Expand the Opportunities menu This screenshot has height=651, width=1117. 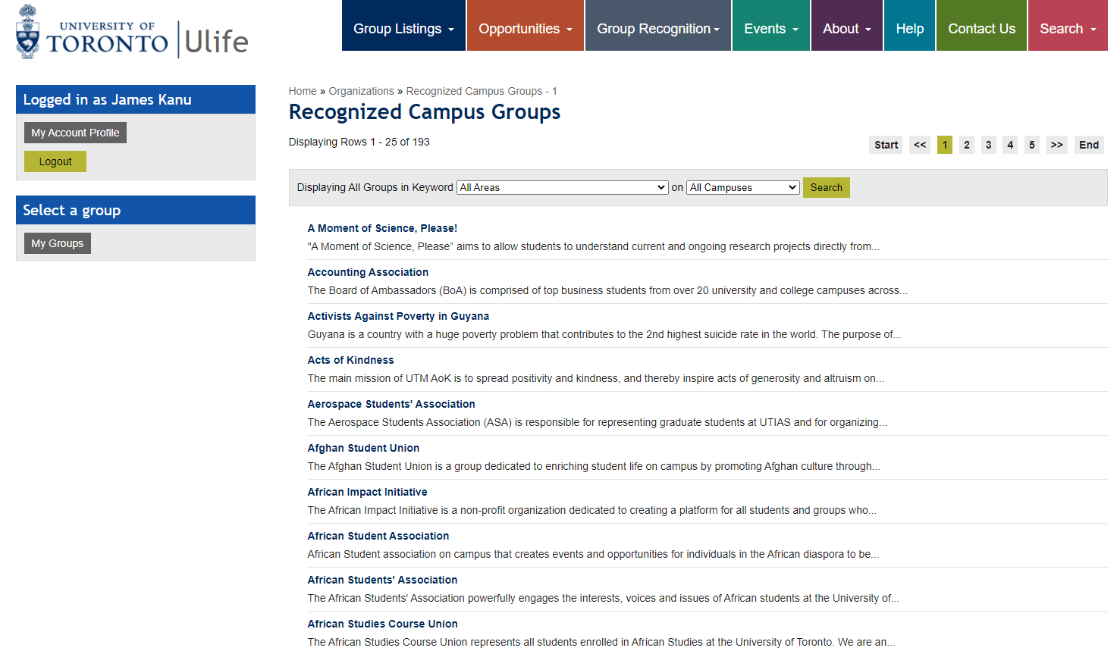pyautogui.click(x=526, y=26)
